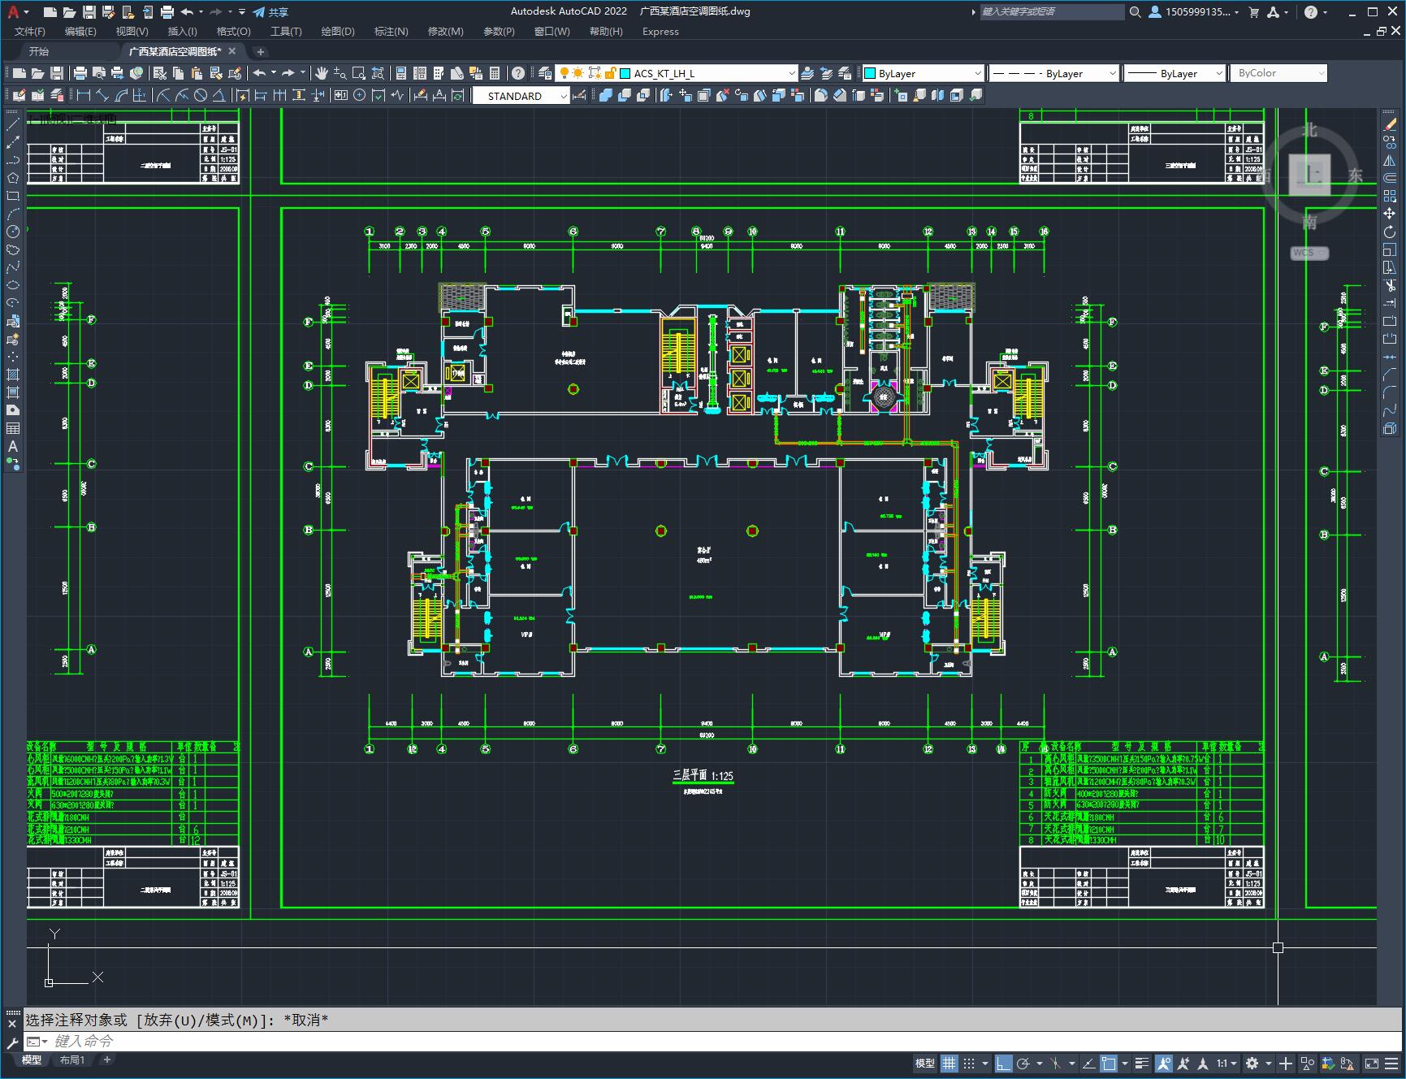This screenshot has height=1079, width=1406.
Task: Click the Plot (print) icon in standard toolbar
Action: click(80, 73)
